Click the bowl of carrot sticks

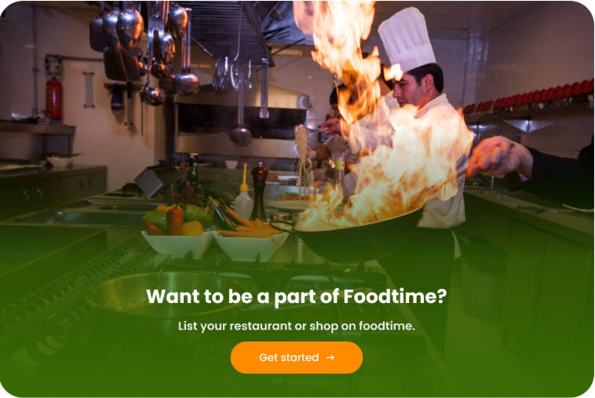pyautogui.click(x=250, y=237)
